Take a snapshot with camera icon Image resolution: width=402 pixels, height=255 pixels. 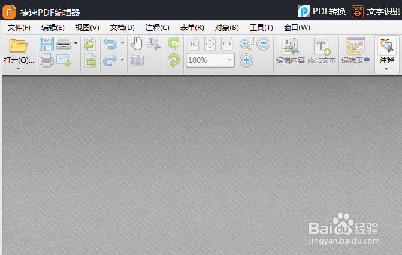click(137, 60)
